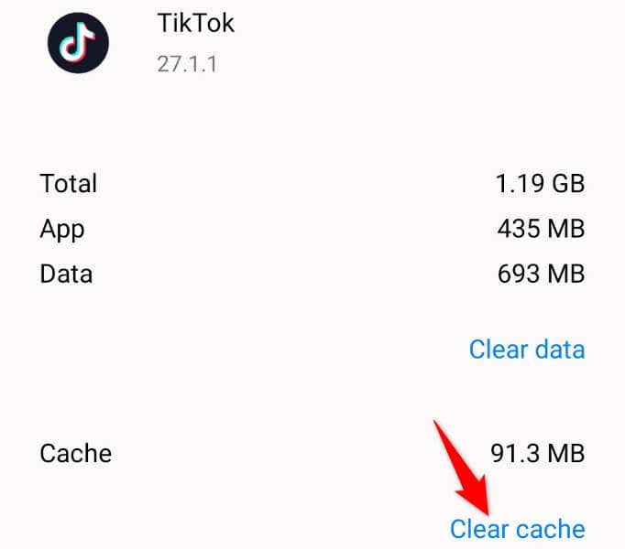Tap the Clear data link
The width and height of the screenshot is (625, 549).
point(527,350)
